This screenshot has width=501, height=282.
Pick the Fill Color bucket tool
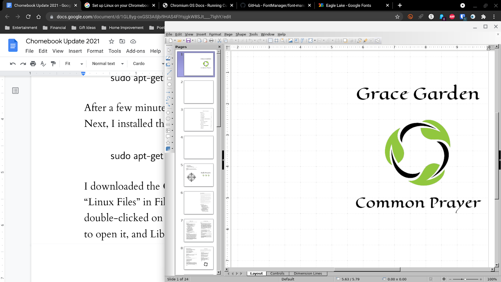168,64
